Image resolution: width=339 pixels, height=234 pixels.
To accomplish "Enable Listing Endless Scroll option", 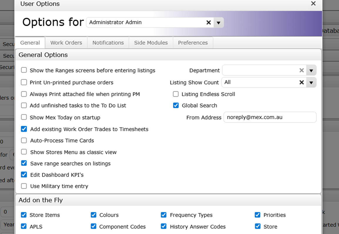I will coord(176,94).
